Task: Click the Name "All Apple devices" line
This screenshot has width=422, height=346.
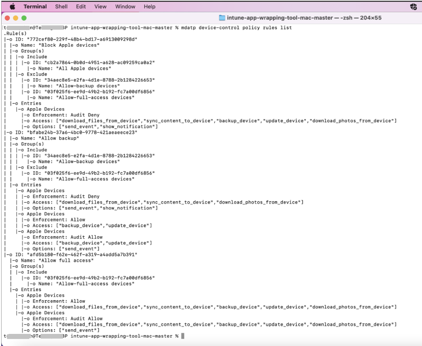Action: click(75, 68)
